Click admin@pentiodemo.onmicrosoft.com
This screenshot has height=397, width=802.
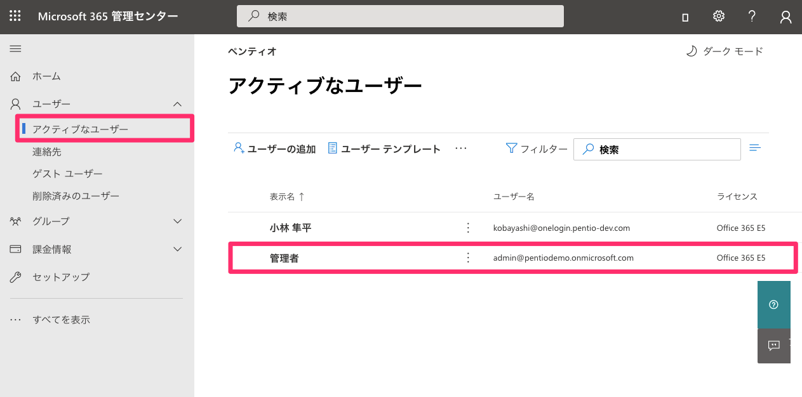(563, 257)
